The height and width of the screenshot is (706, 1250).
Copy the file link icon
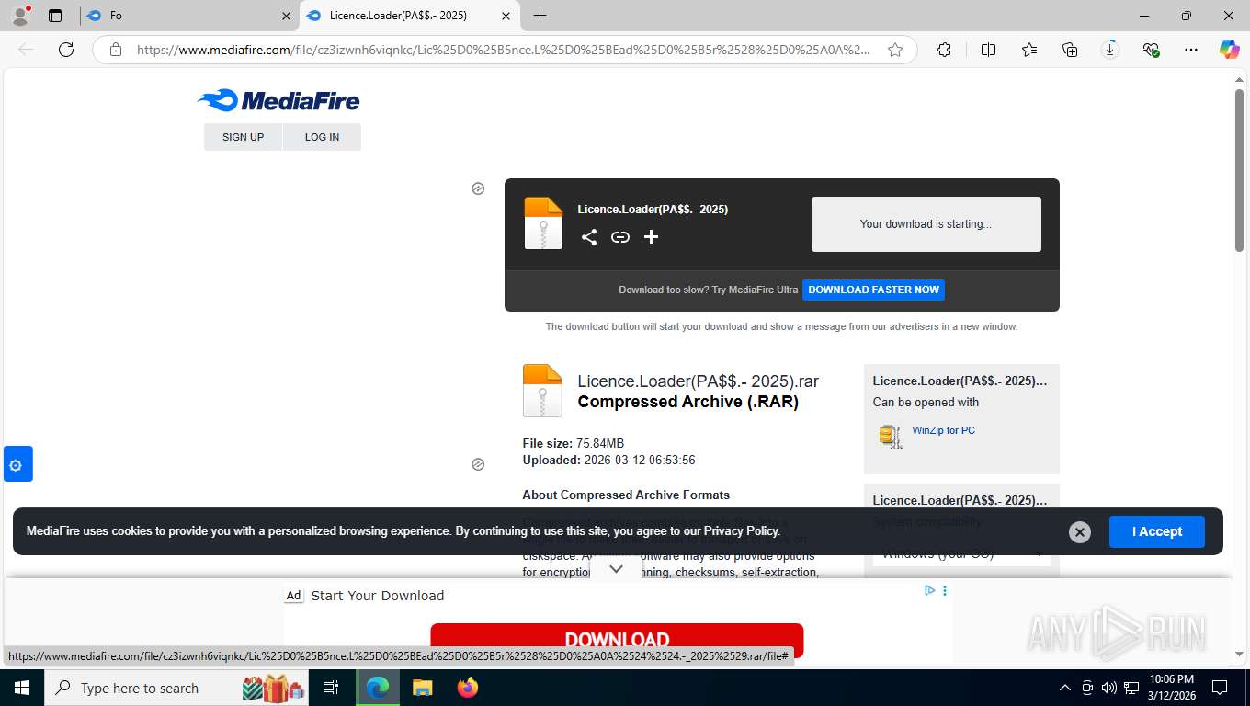pos(620,237)
